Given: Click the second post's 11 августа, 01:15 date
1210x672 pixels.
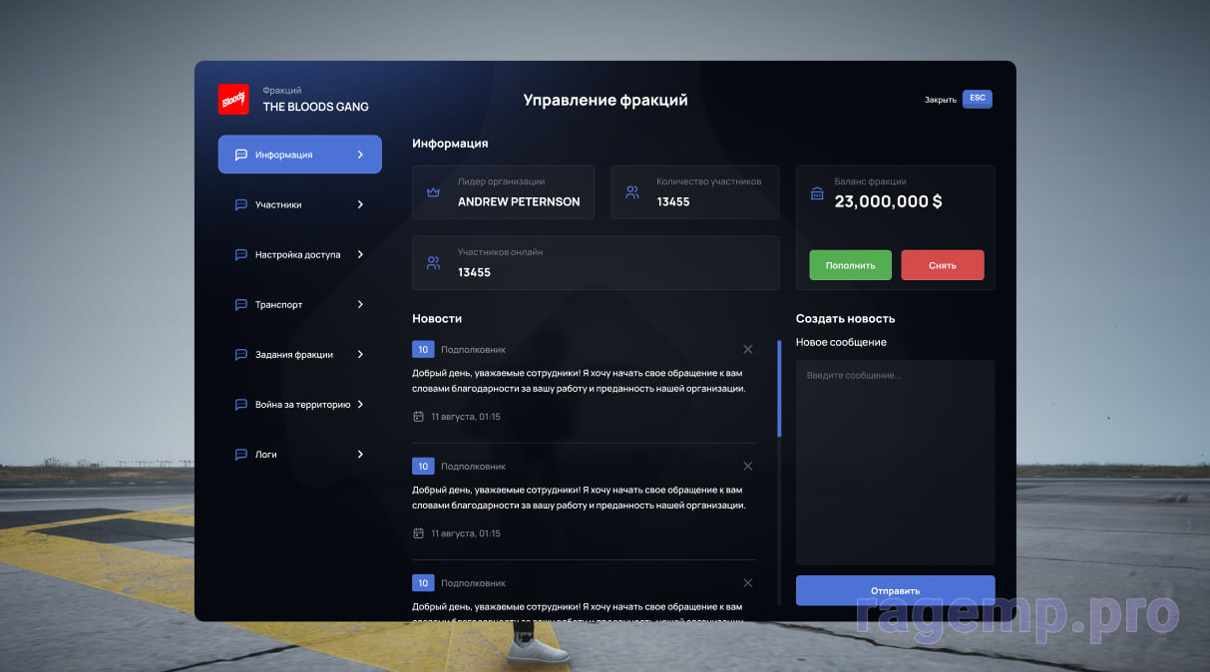Looking at the screenshot, I should 466,533.
